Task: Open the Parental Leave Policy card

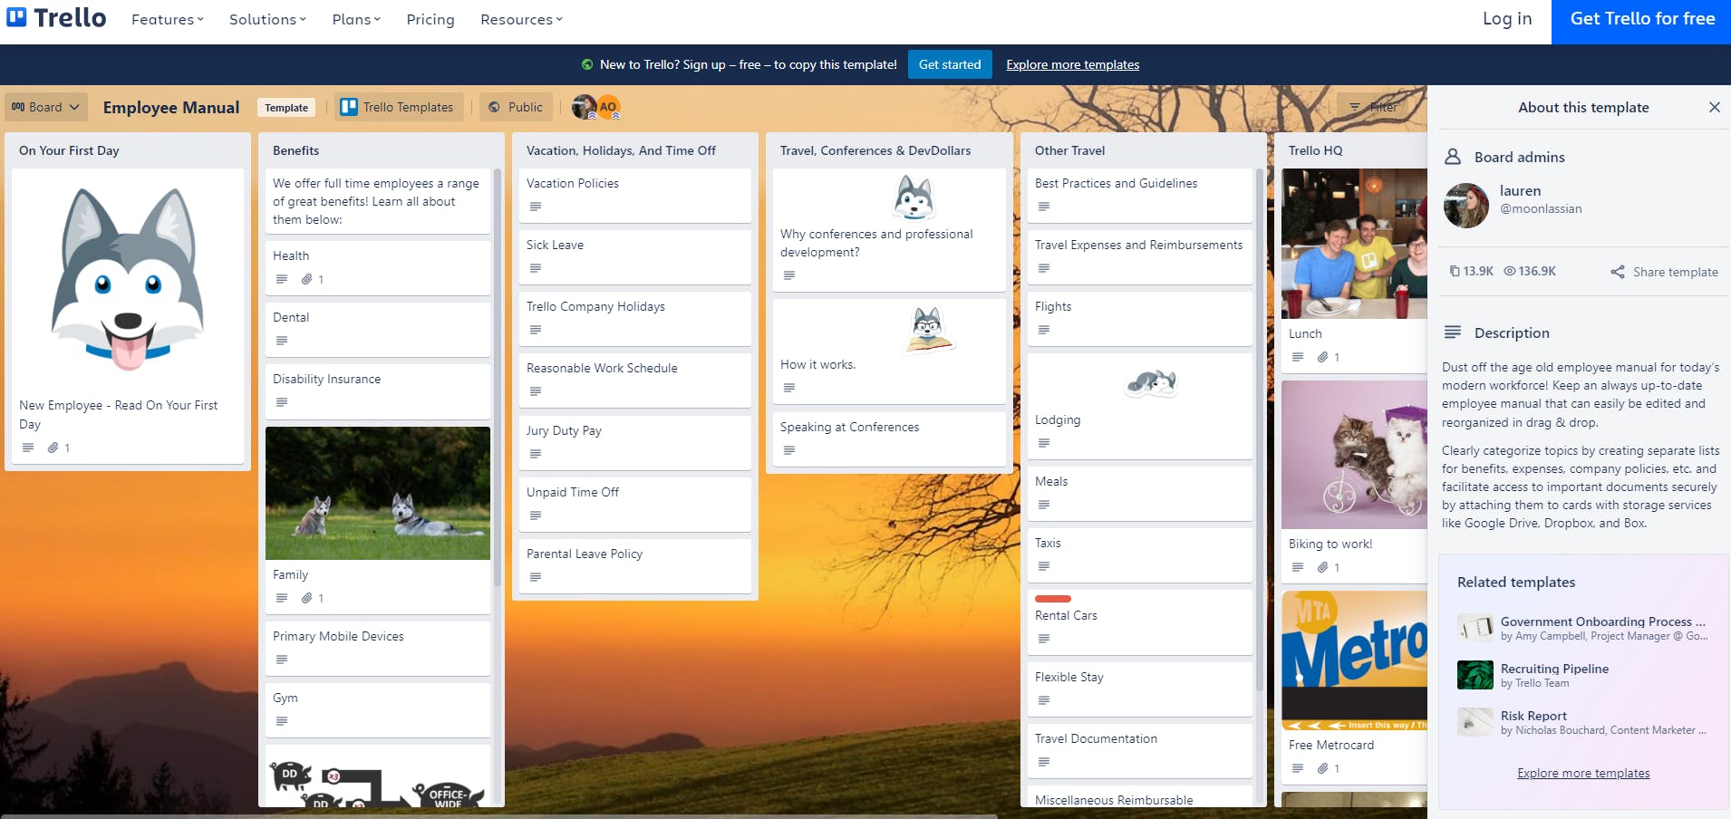Action: (x=635, y=565)
